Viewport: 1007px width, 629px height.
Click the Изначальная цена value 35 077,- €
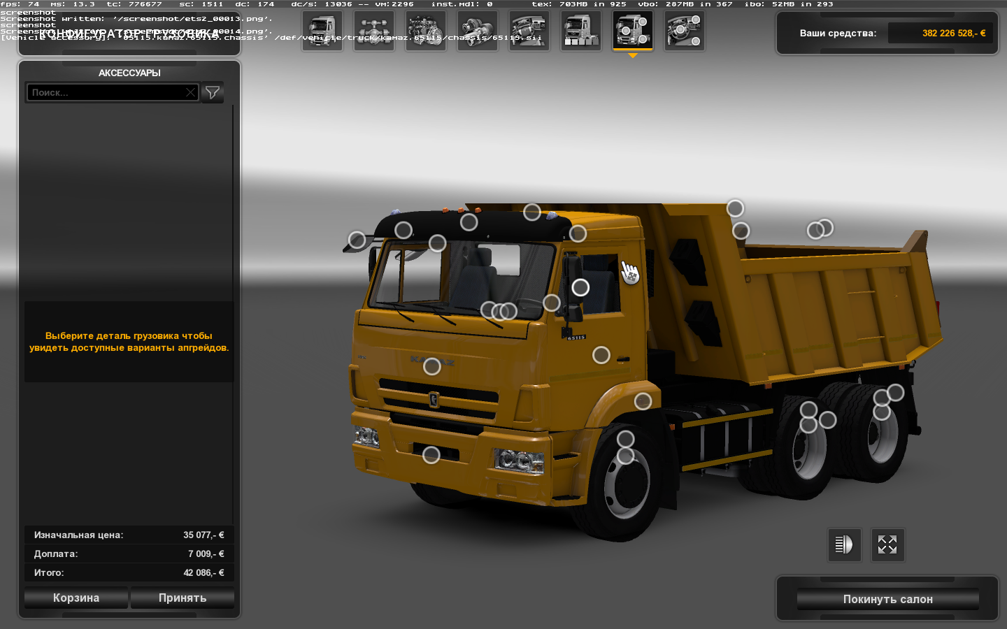203,535
